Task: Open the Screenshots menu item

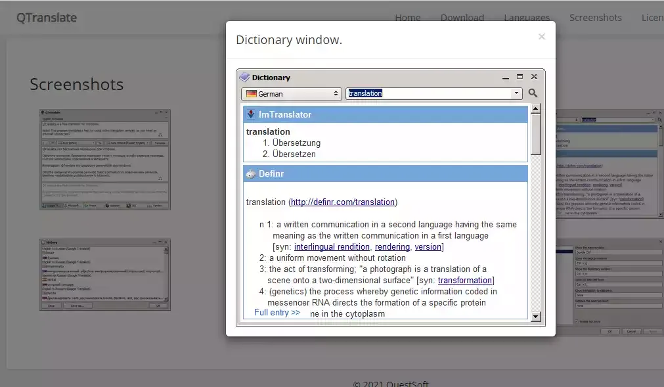Action: tap(596, 18)
